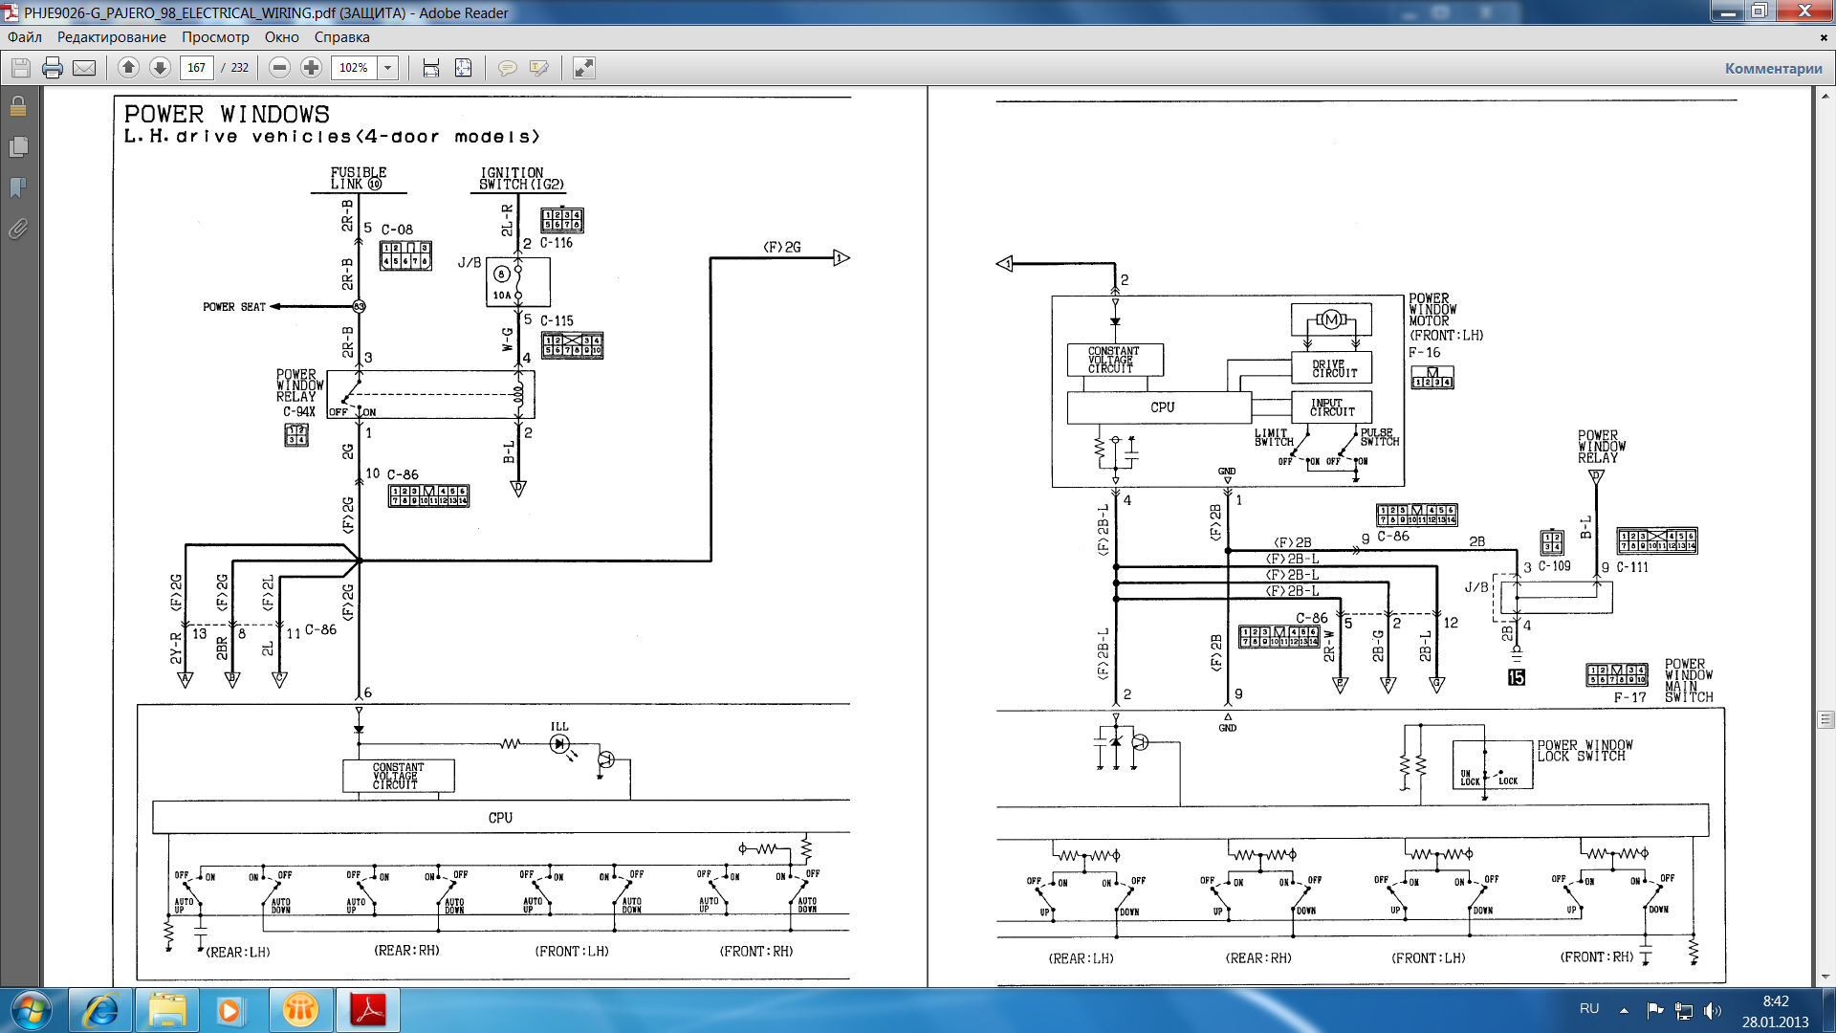Zoom out with minus button
The height and width of the screenshot is (1033, 1836).
point(279,68)
